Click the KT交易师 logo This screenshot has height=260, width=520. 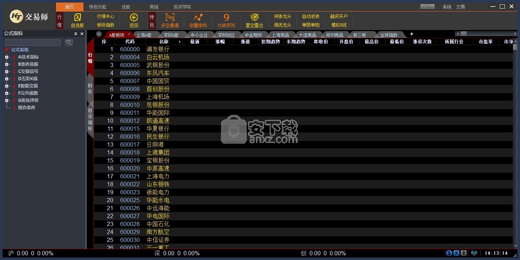tap(29, 17)
